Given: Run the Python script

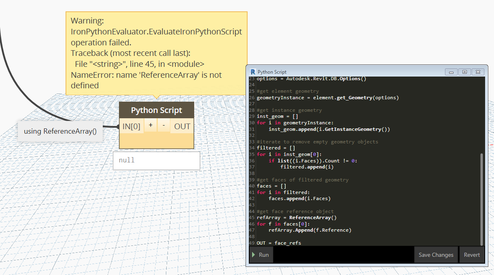Looking at the screenshot, I should [x=261, y=255].
